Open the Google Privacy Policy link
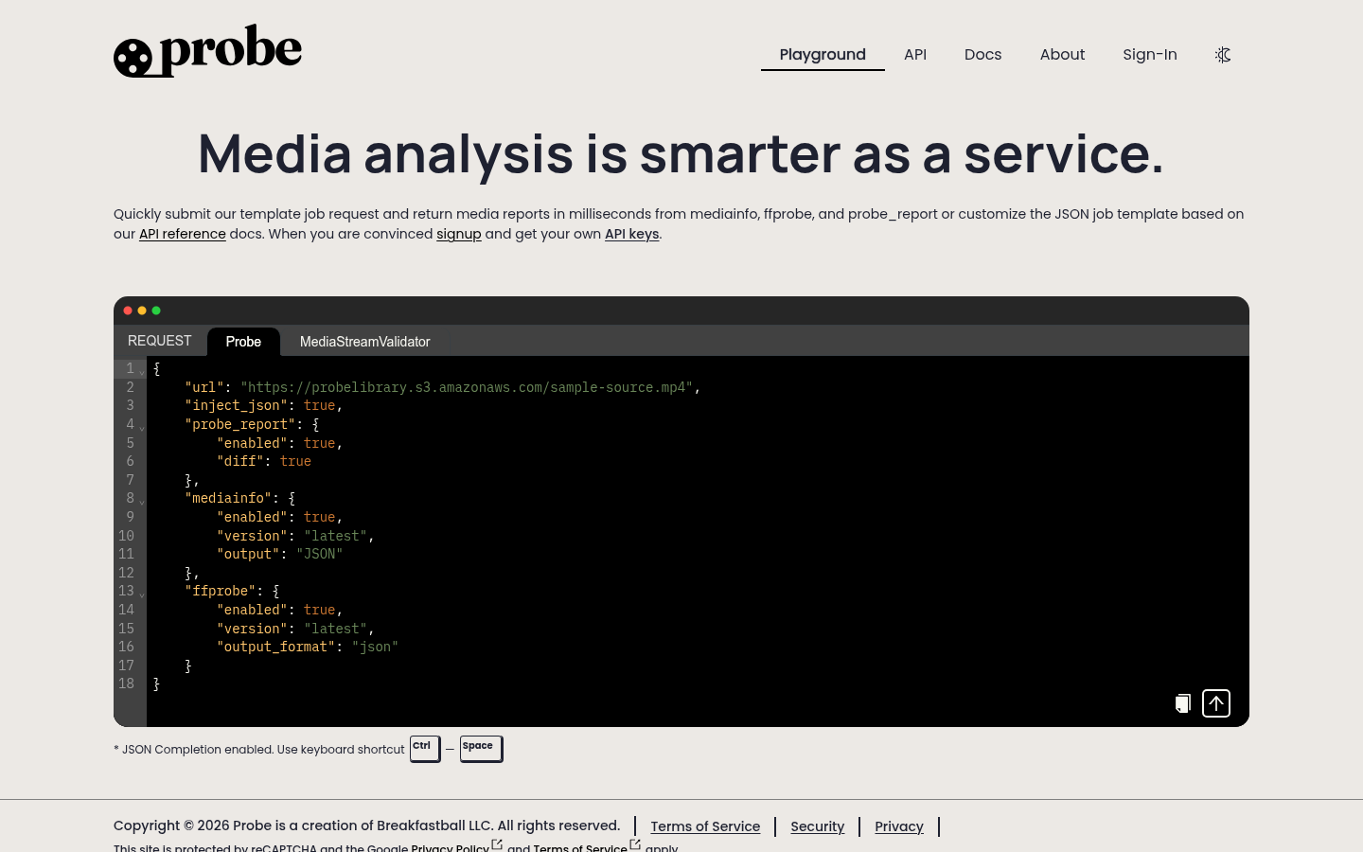 pyautogui.click(x=457, y=847)
